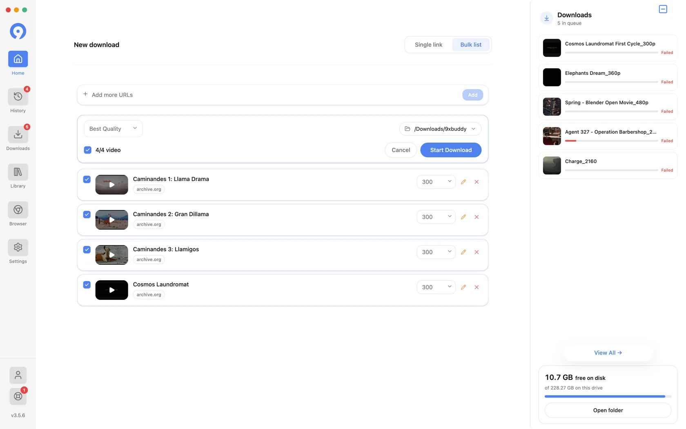Edit the Caminandes 3: Llamigos entry
The width and height of the screenshot is (686, 429).
point(463,252)
